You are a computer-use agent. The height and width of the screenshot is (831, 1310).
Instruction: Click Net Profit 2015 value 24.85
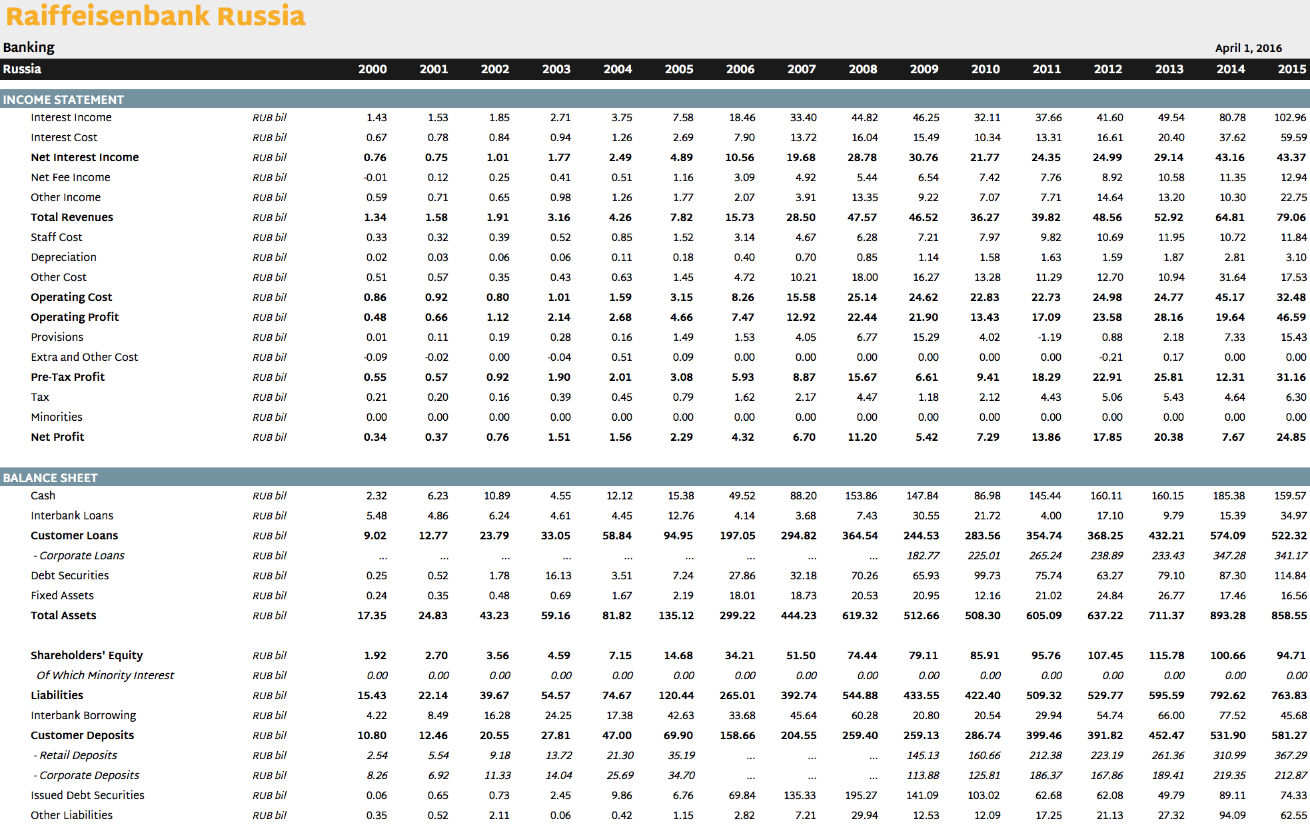coord(1291,437)
